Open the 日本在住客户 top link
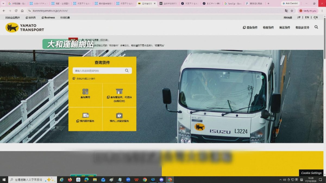Screen dimensions: 326x183 [12, 18]
